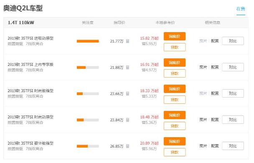This screenshot has width=254, height=163.
Task: Click 贷款 button for 豪华致雅型
Action: pyautogui.click(x=175, y=152)
